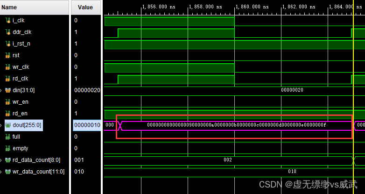
Task: Click the wr_en signal icon
Action: pyautogui.click(x=8, y=102)
